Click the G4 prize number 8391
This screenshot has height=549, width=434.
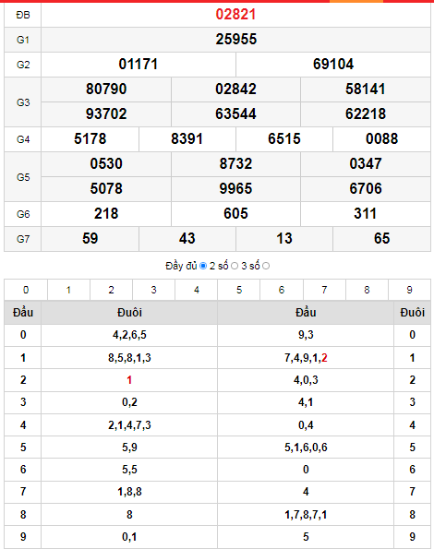[187, 139]
